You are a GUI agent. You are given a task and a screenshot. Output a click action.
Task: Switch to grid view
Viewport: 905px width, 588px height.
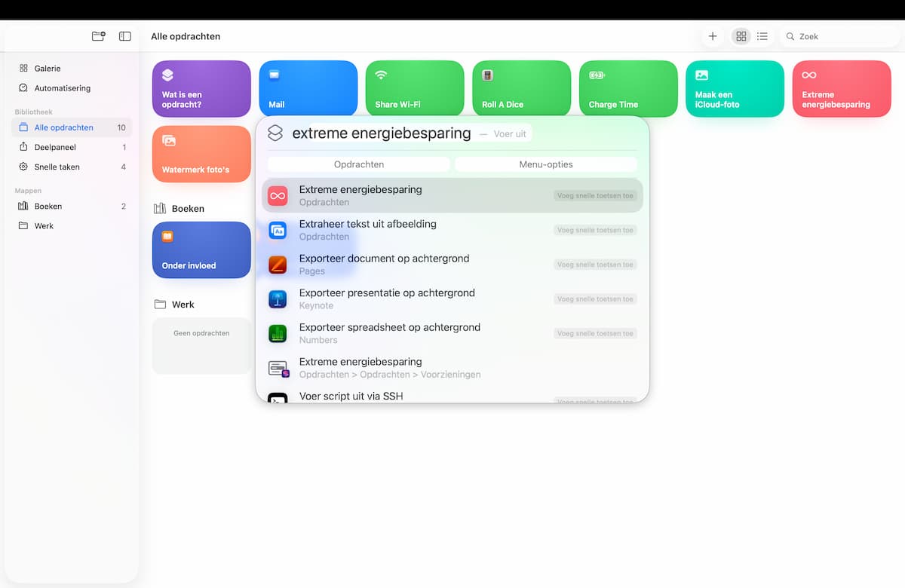point(741,36)
